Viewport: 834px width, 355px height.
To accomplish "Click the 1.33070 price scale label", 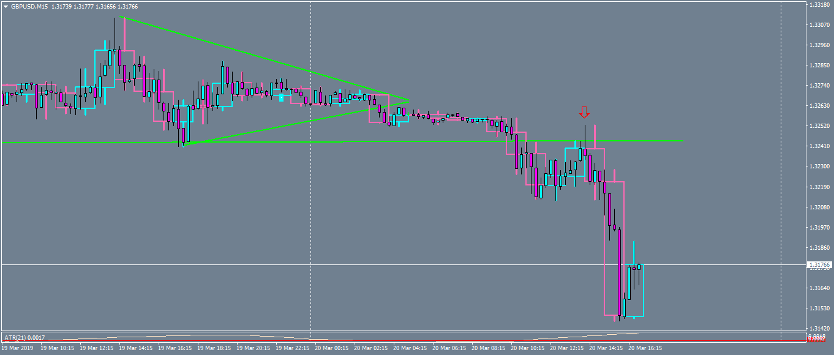I will point(819,25).
